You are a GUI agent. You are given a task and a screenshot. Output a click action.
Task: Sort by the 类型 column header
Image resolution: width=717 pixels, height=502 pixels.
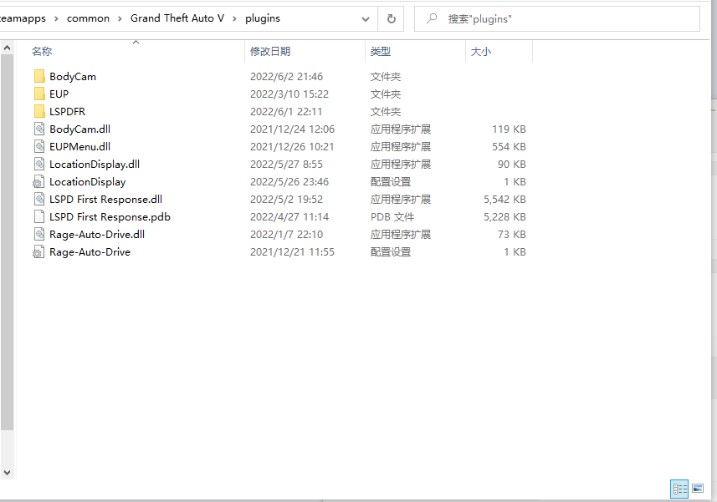(381, 52)
